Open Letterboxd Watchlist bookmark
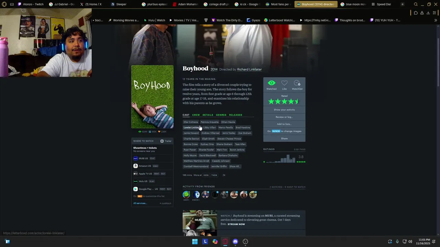Screen dimensions: 440x247 coord(279,20)
